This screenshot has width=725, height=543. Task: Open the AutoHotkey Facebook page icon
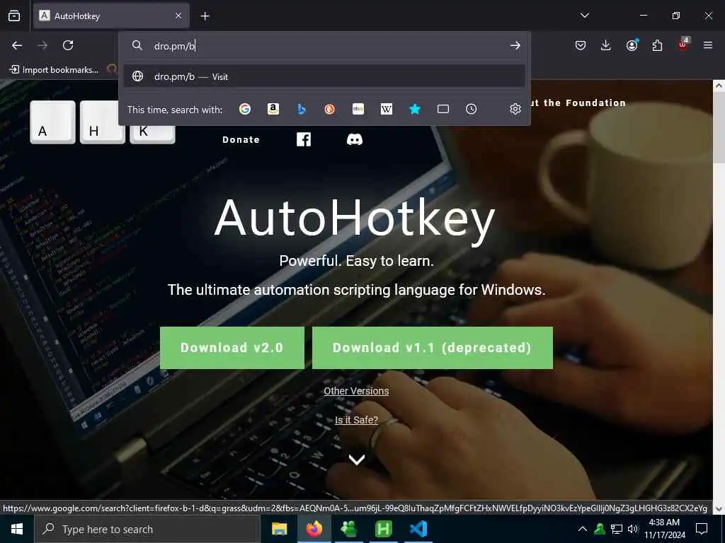coord(304,139)
